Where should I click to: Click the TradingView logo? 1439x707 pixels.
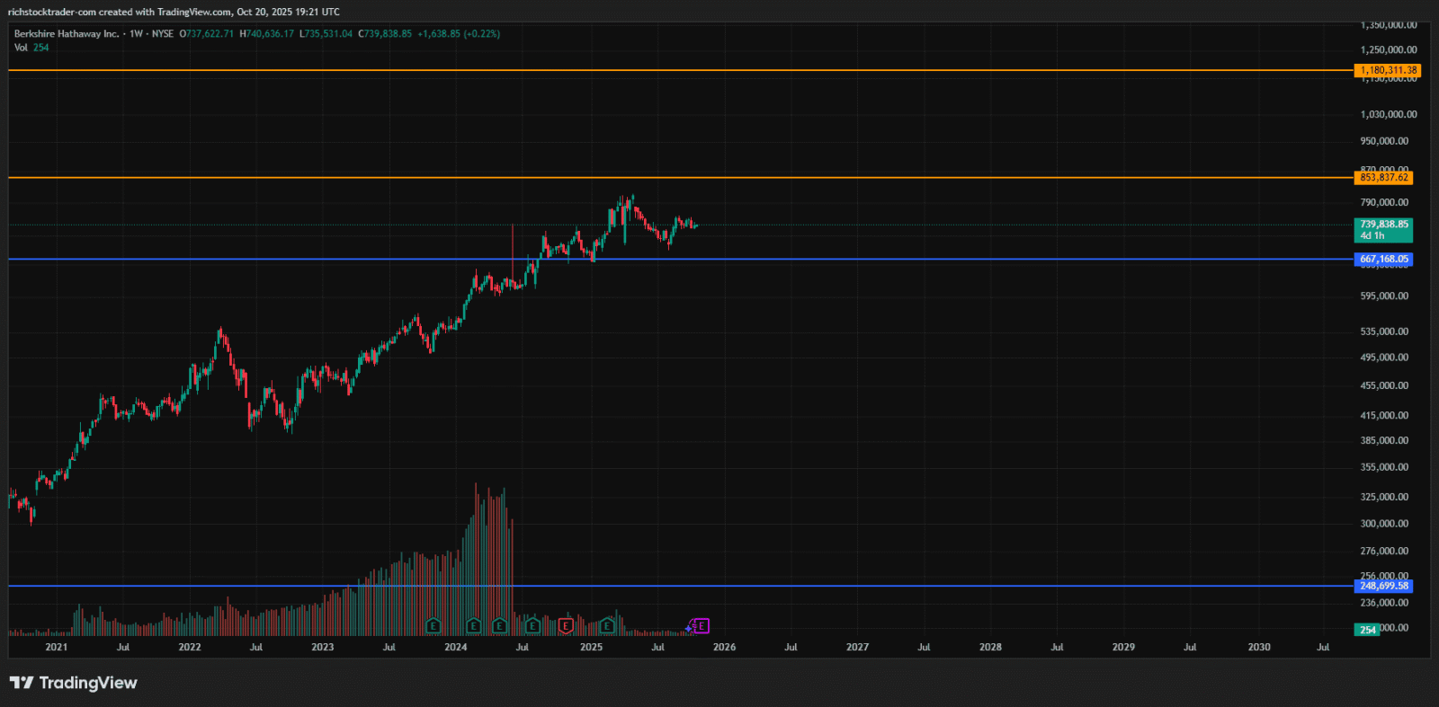[x=74, y=683]
